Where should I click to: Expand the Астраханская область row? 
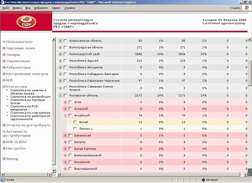click(60, 41)
